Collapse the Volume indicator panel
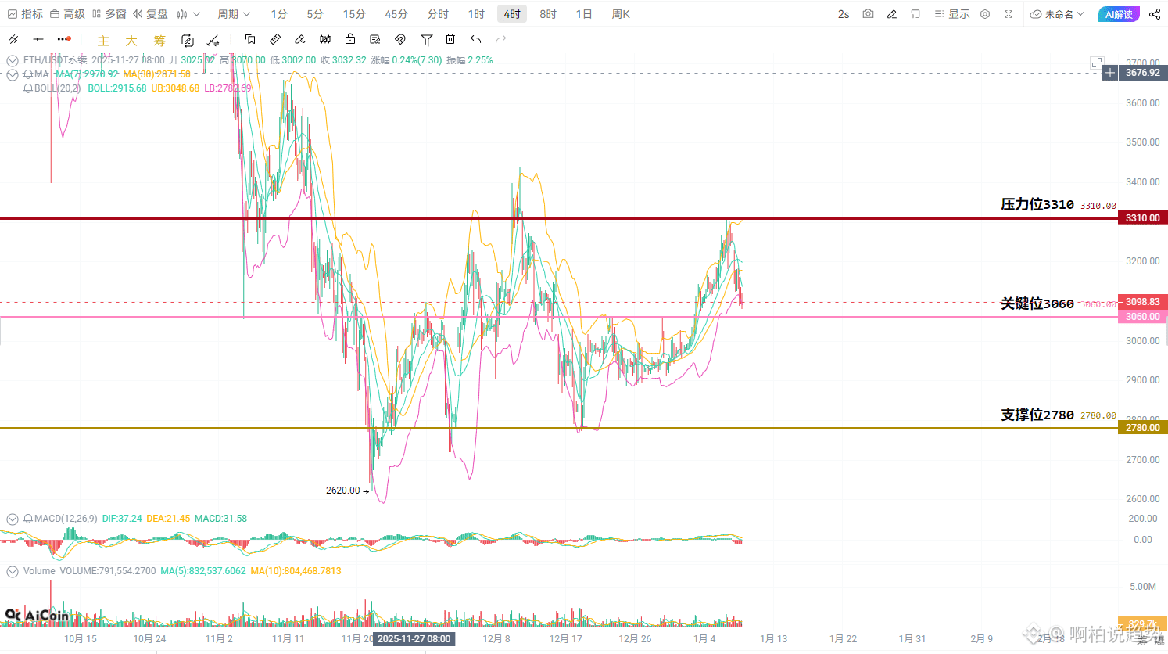The height and width of the screenshot is (654, 1168). pos(13,571)
